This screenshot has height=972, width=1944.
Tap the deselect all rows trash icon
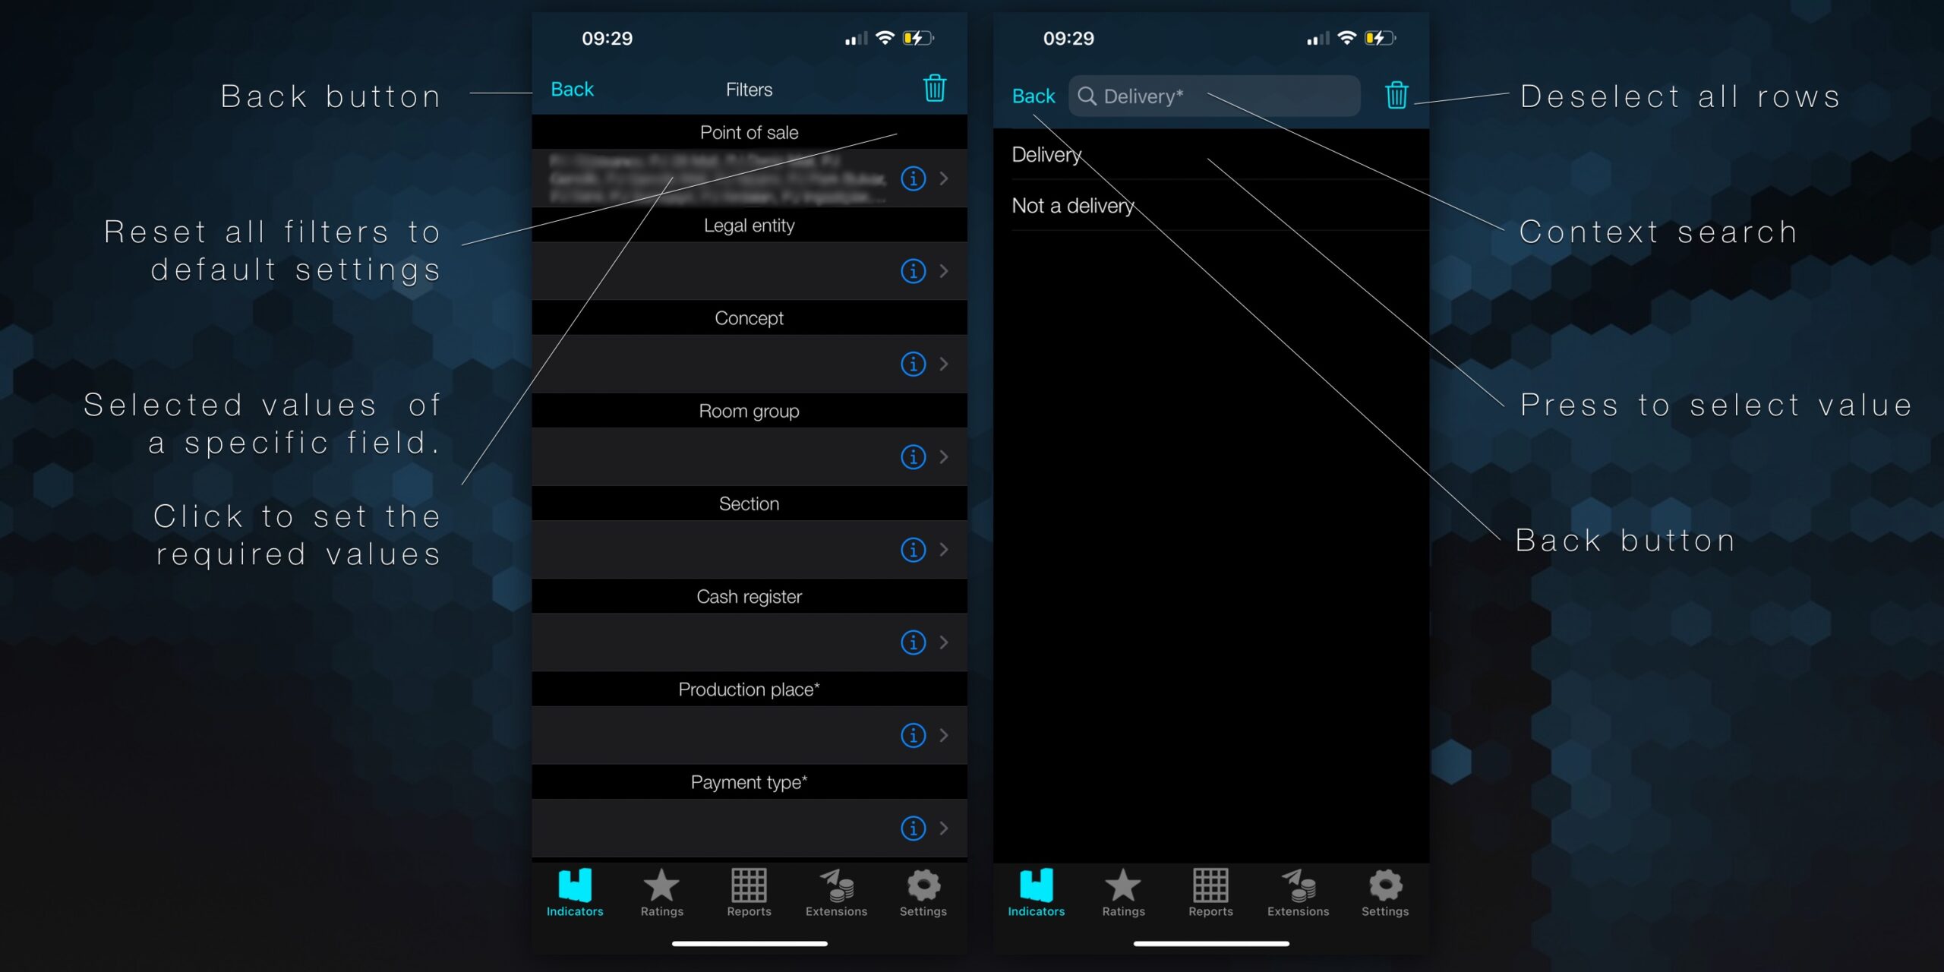[x=1397, y=94]
